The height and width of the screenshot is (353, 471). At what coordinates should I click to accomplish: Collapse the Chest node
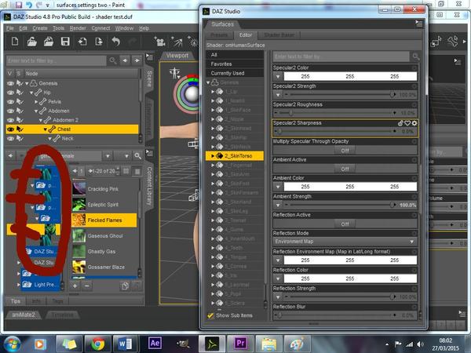[x=46, y=129]
